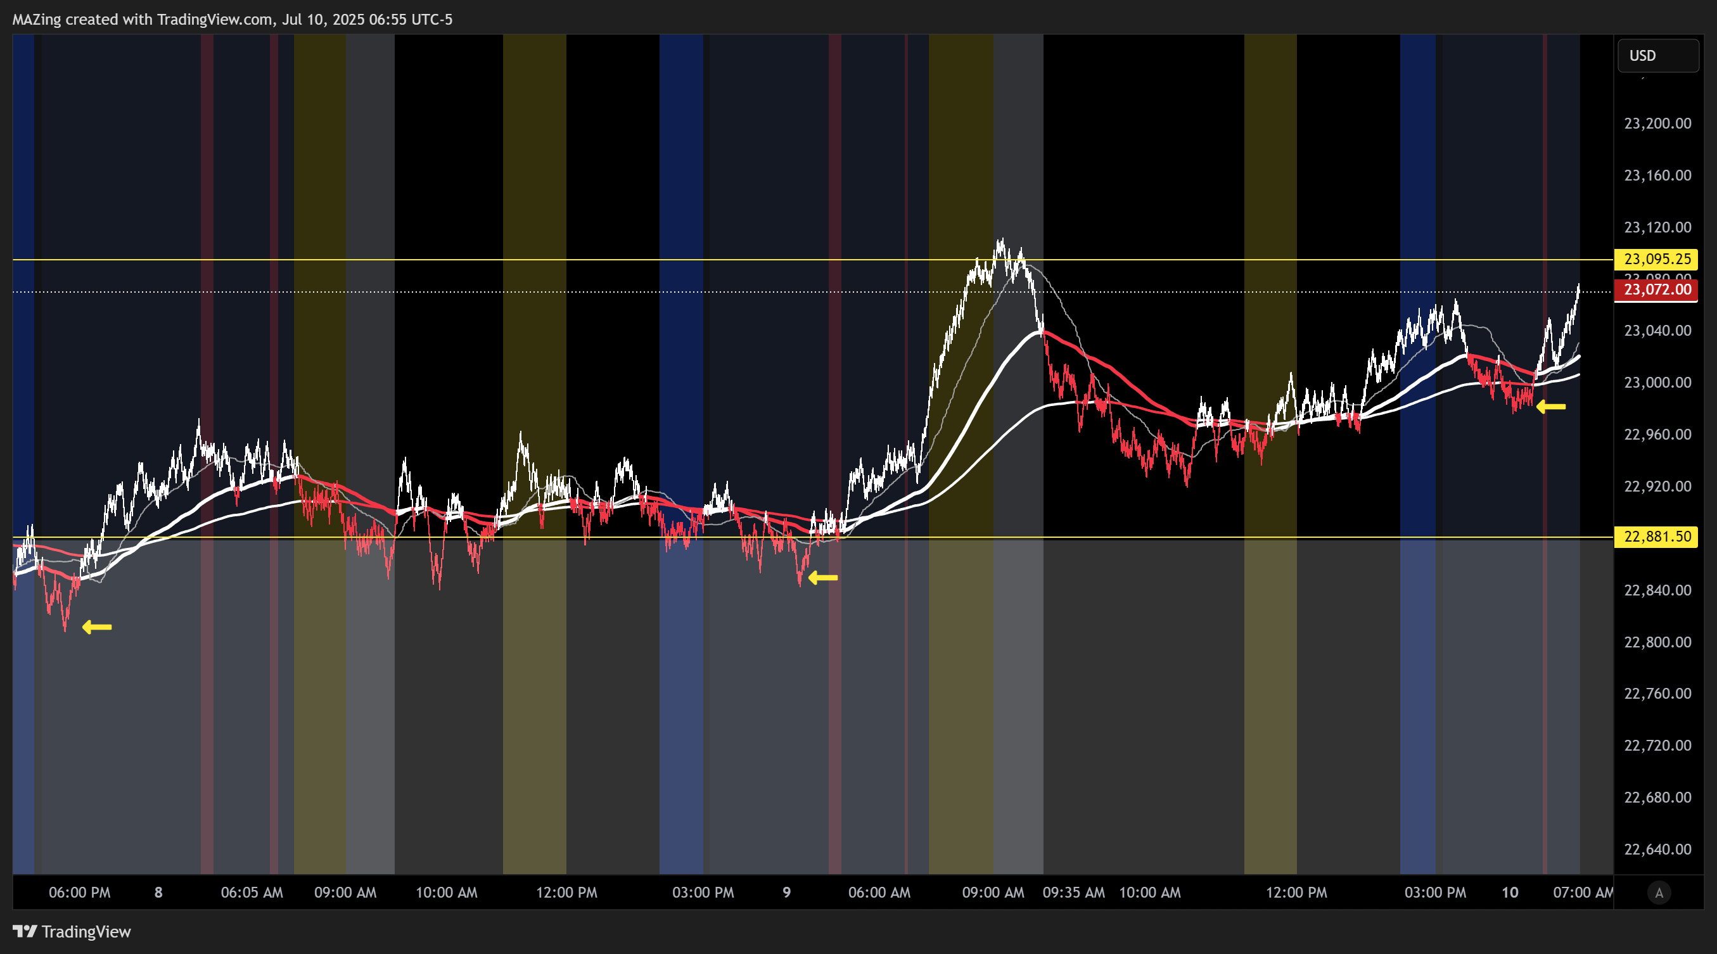Click the 06:00 PM time axis label
This screenshot has width=1717, height=954.
tap(79, 893)
